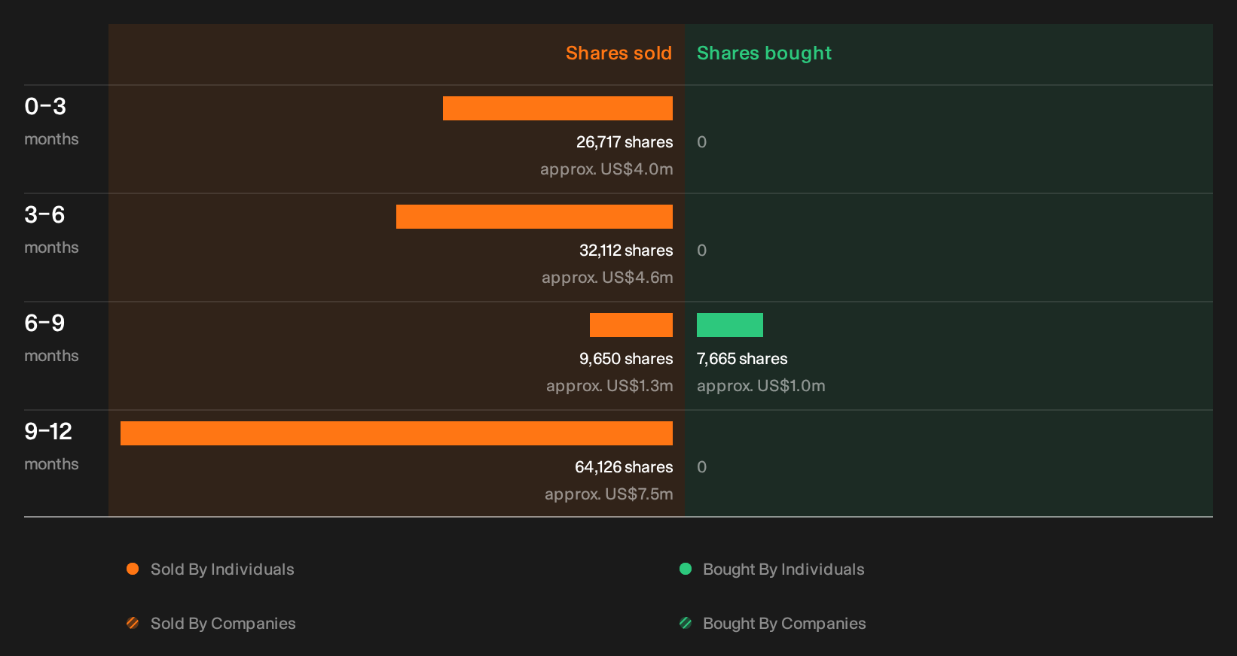
Task: Click the '0-3' months row label
Action: 45,107
